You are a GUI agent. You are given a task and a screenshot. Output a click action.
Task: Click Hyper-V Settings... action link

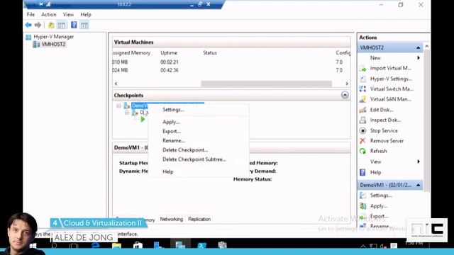coord(391,79)
